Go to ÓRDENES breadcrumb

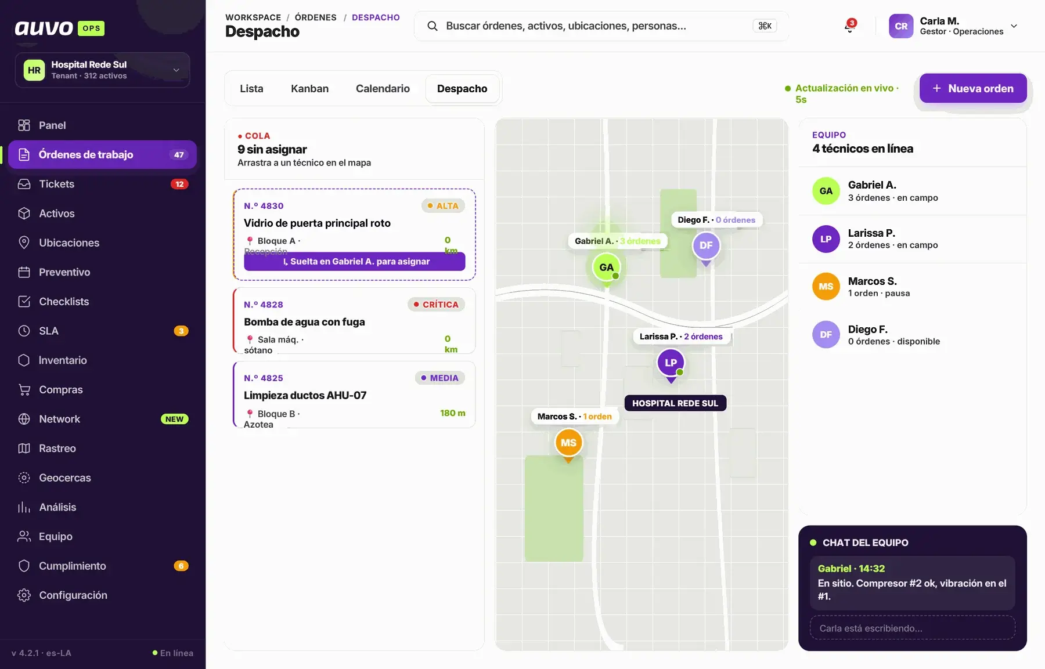pos(315,17)
